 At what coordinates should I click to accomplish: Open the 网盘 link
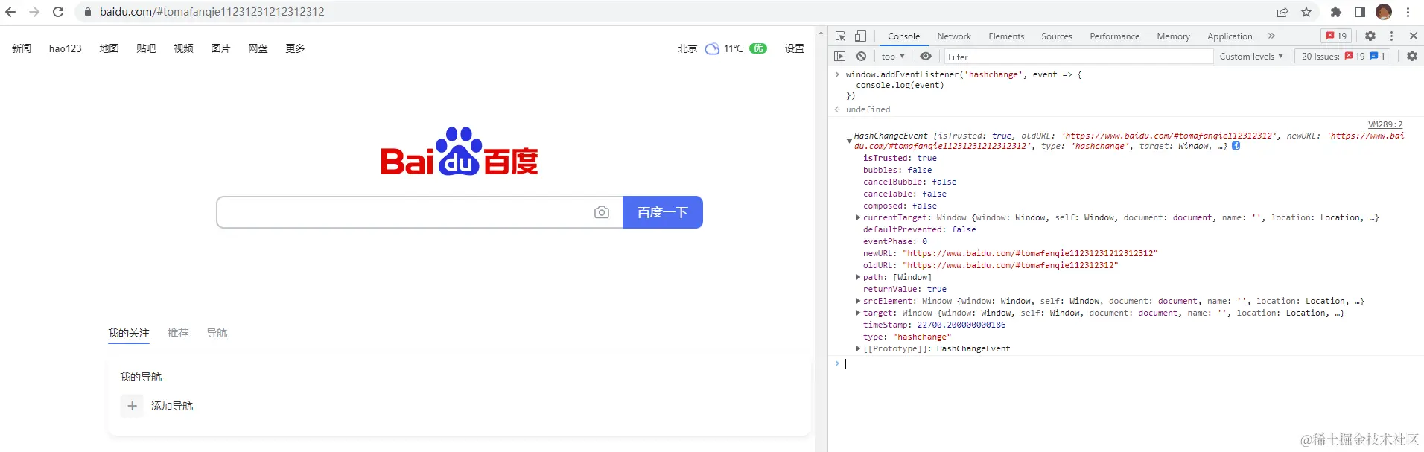[258, 48]
